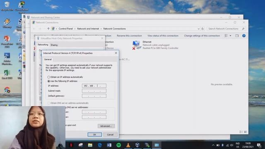Open the notification center icon
Screen dimensions: 265x149
259,145
